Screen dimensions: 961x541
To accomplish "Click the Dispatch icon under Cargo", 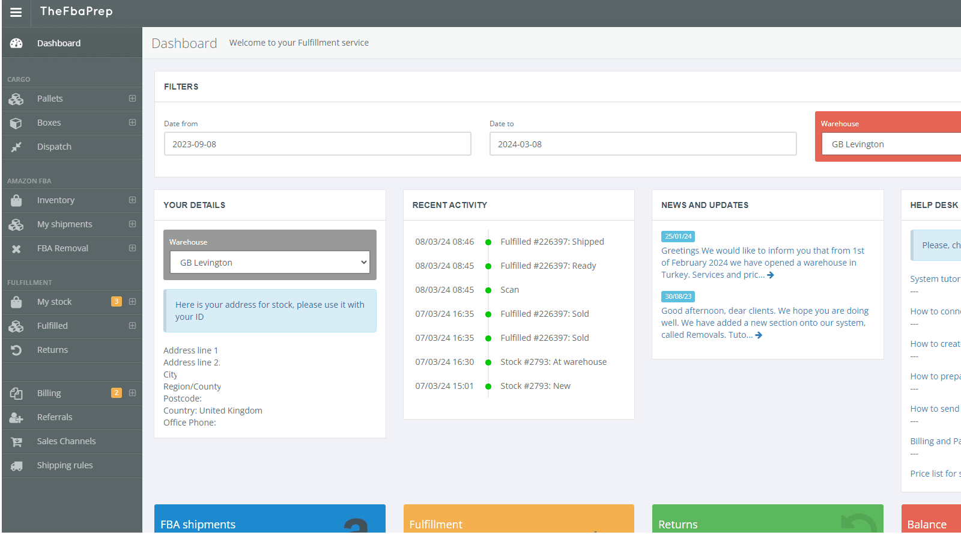I will 16,147.
